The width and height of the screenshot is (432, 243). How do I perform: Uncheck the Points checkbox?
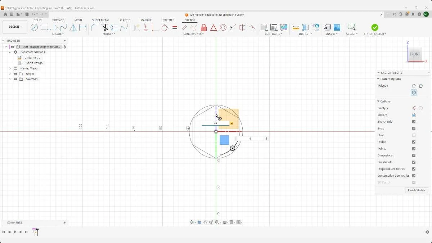coord(414,149)
